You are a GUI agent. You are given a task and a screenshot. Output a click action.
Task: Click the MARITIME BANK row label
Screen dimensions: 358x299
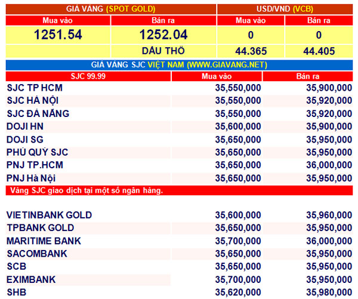(x=44, y=241)
